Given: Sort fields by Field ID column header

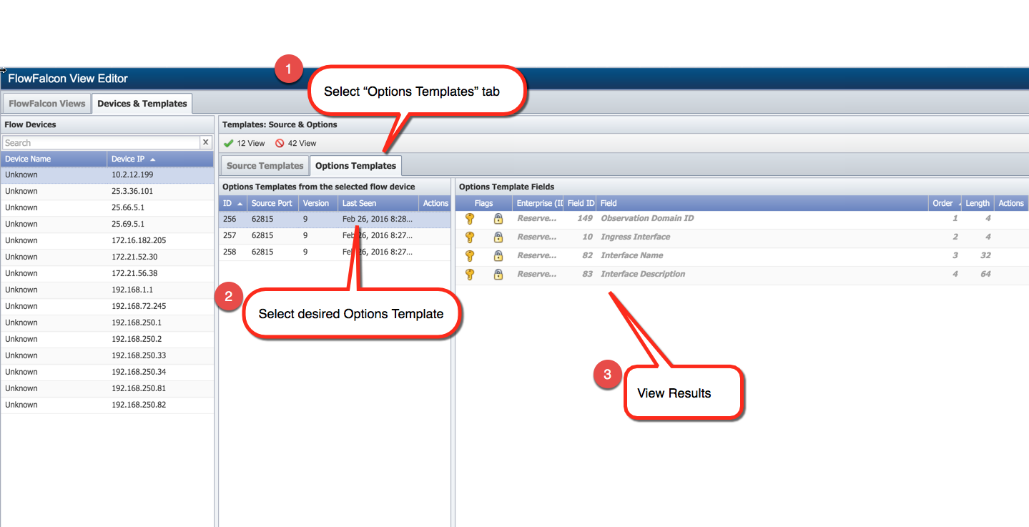Looking at the screenshot, I should click(580, 203).
